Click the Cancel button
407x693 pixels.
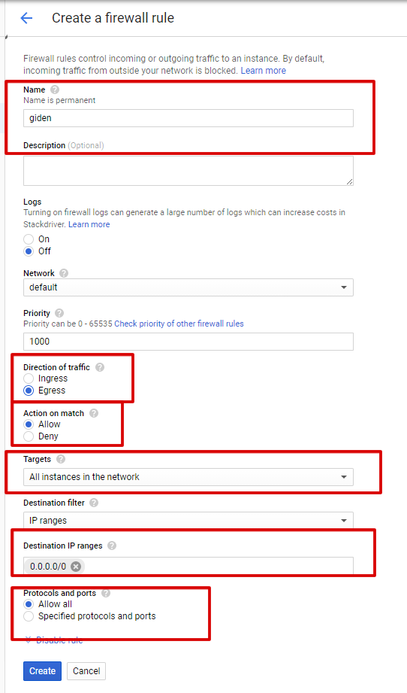[x=86, y=671]
